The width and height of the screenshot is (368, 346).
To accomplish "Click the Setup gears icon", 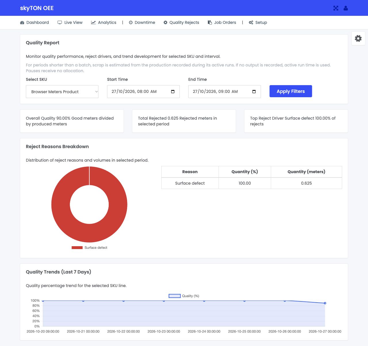I will pos(251,22).
